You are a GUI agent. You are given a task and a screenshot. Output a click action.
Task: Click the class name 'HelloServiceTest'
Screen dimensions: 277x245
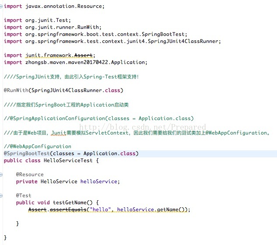coord(68,160)
